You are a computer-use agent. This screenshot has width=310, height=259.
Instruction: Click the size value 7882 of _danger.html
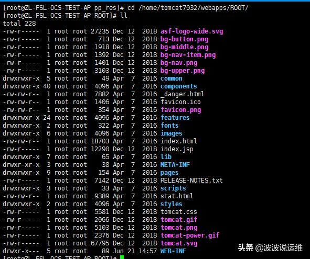coord(102,94)
